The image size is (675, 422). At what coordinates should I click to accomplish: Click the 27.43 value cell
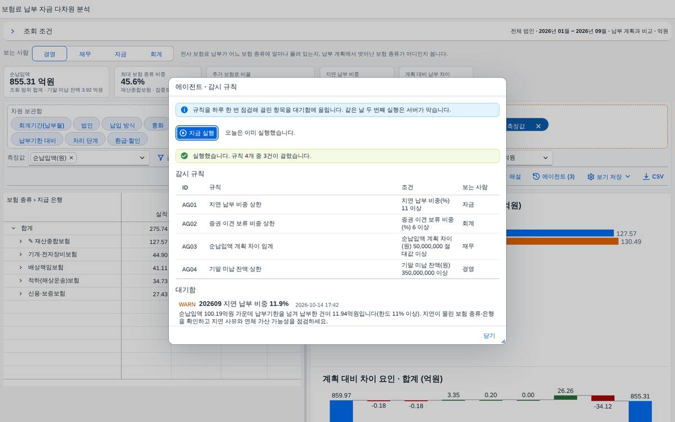click(x=146, y=294)
